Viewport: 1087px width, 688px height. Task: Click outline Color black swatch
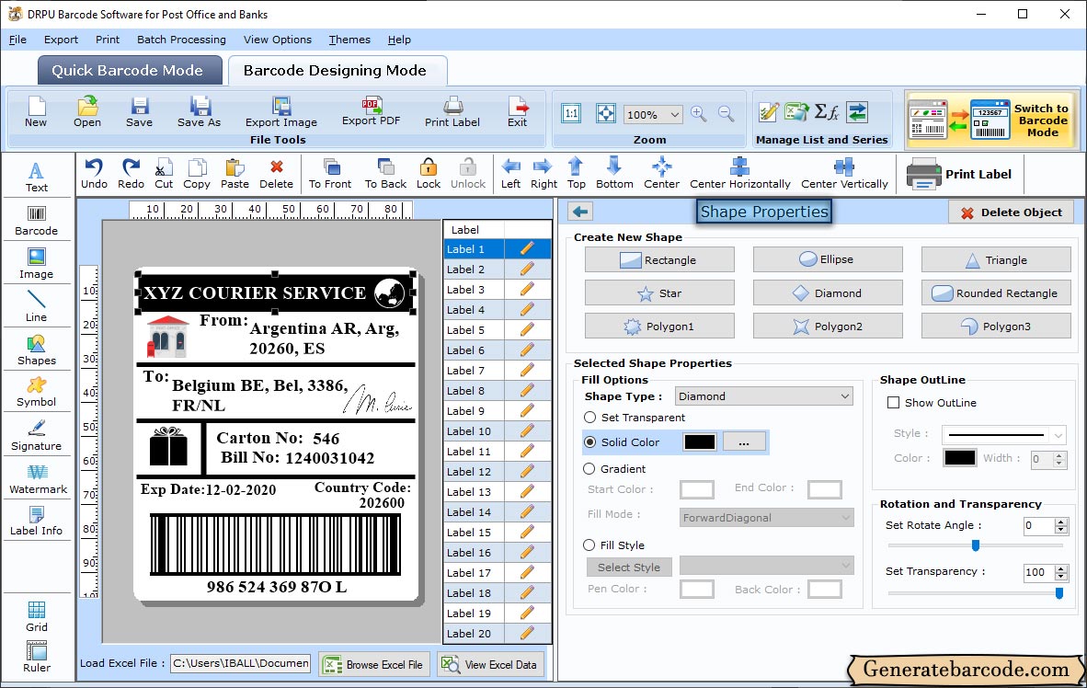point(959,458)
